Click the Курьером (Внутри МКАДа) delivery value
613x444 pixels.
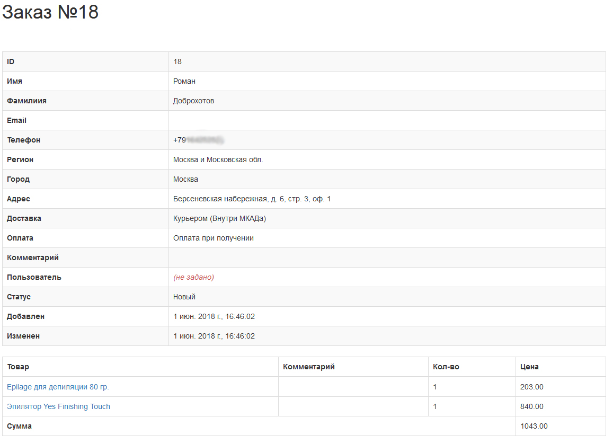(219, 218)
